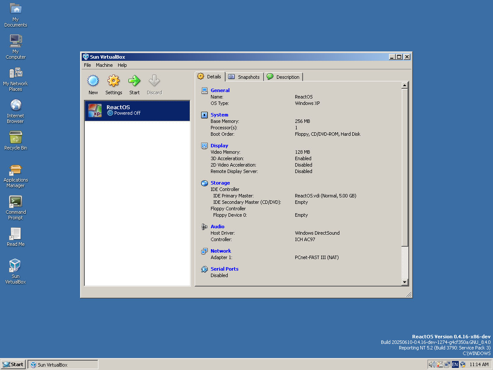The image size is (493, 370).
Task: Click the details scrollbar up arrow
Action: 405,85
